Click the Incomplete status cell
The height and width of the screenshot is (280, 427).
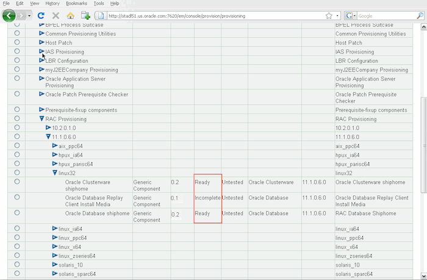(x=207, y=198)
